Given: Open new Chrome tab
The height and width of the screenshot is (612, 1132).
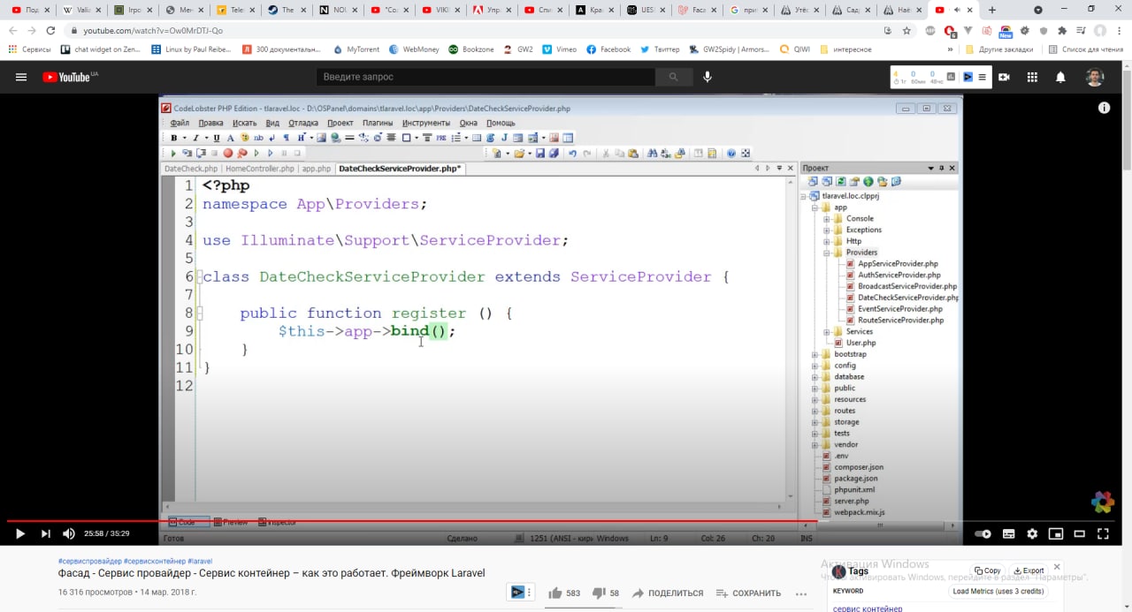Looking at the screenshot, I should tap(991, 10).
